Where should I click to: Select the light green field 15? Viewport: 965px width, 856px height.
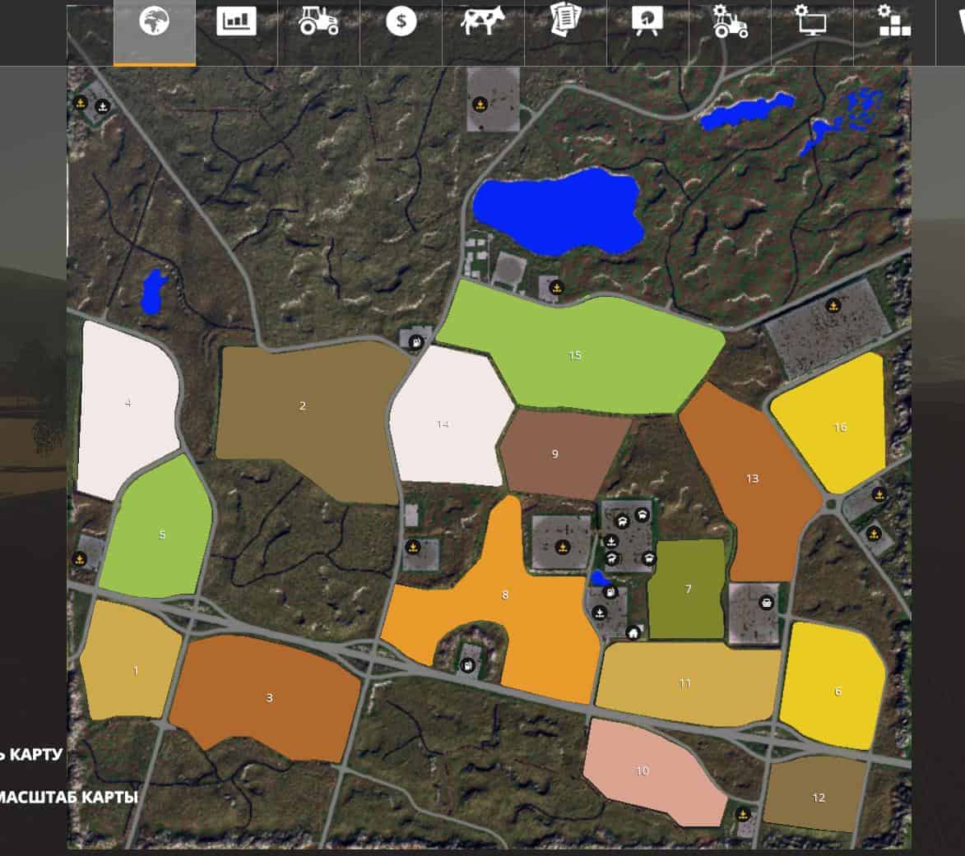[x=576, y=355]
